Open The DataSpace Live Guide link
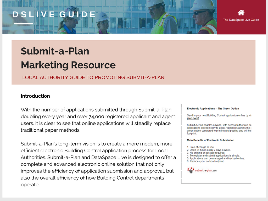Image resolution: width=268 pixels, height=201 pixels. click(x=241, y=20)
